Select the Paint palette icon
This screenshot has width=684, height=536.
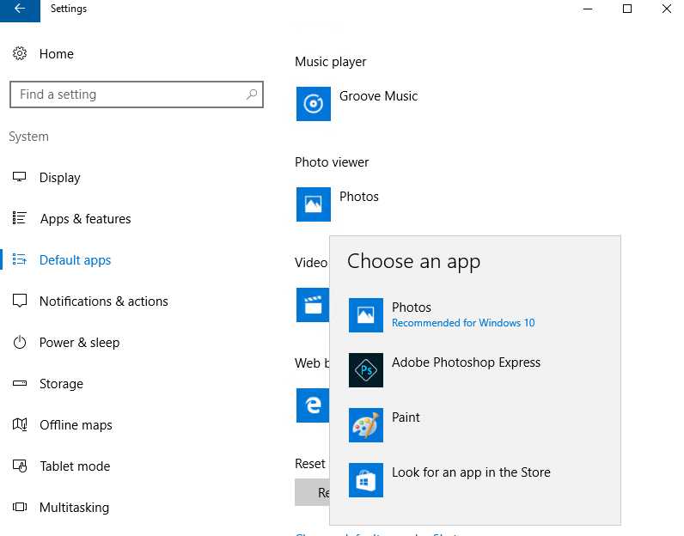tap(366, 425)
